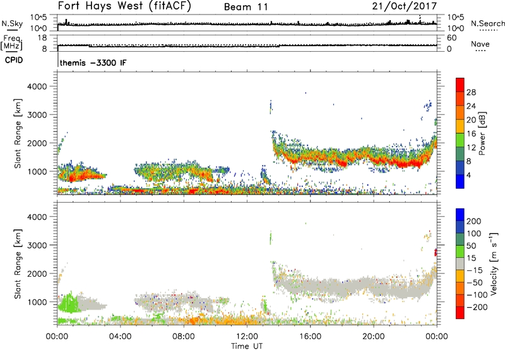Click the velocity color bar green 50 segment
505x350 pixels.
coord(460,251)
